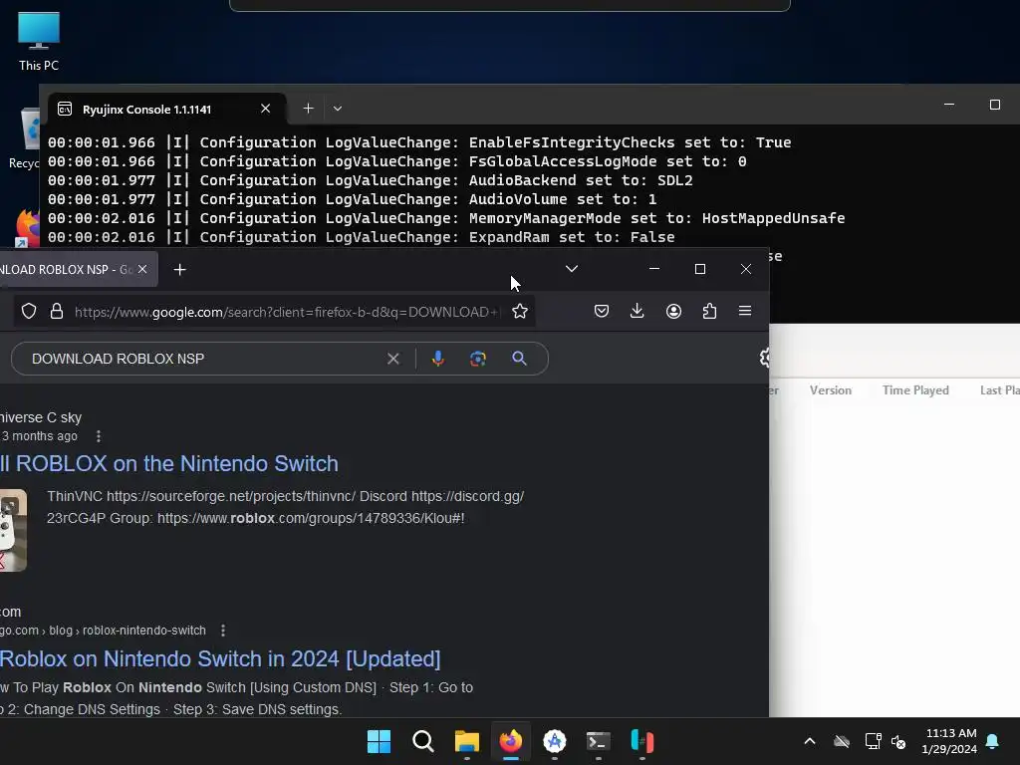This screenshot has height=765, width=1020.
Task: Open File Explorer from taskbar
Action: tap(467, 741)
